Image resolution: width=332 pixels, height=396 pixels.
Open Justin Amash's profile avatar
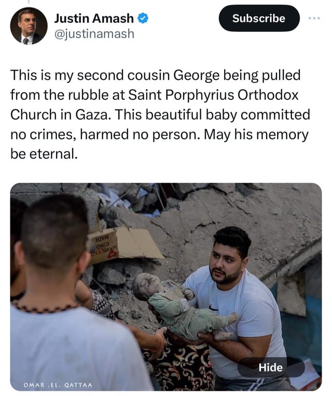[x=29, y=26]
